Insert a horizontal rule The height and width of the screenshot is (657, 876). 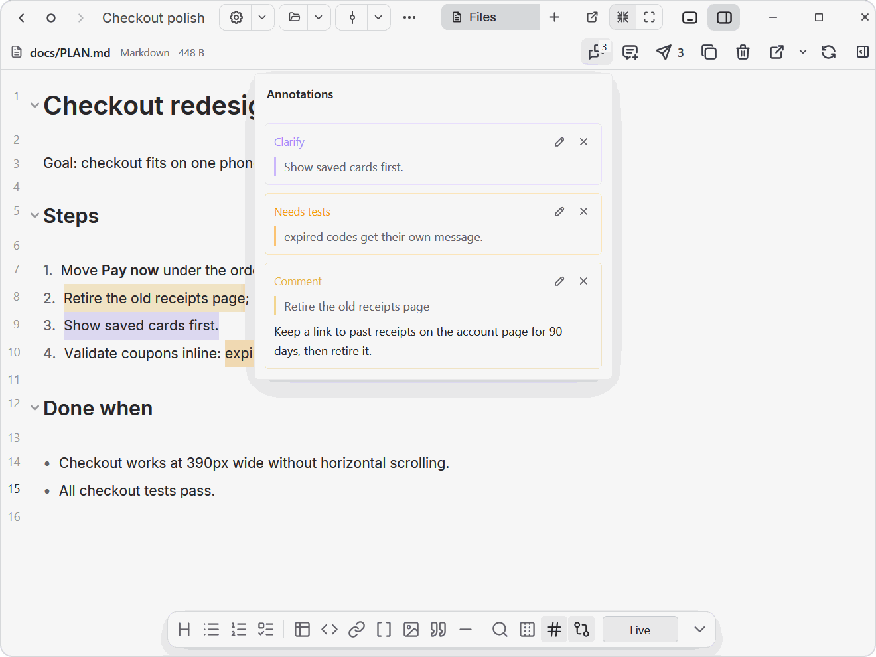click(x=466, y=630)
